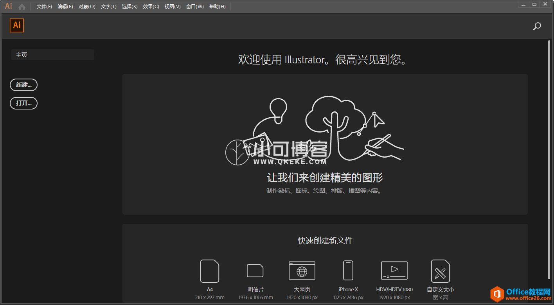
Task: Click the orange Ai logo in header
Action: tap(17, 25)
